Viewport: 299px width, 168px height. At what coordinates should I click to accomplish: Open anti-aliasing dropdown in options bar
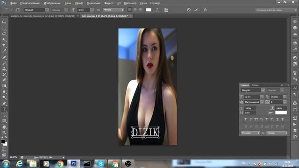coord(113,10)
